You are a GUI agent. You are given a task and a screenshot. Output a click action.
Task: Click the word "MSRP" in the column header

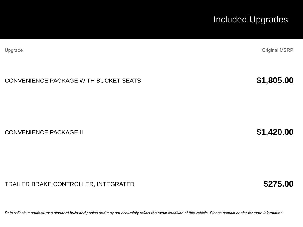(x=286, y=50)
